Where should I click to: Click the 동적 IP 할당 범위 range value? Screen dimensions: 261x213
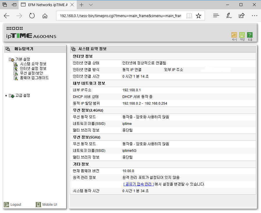tap(145, 103)
